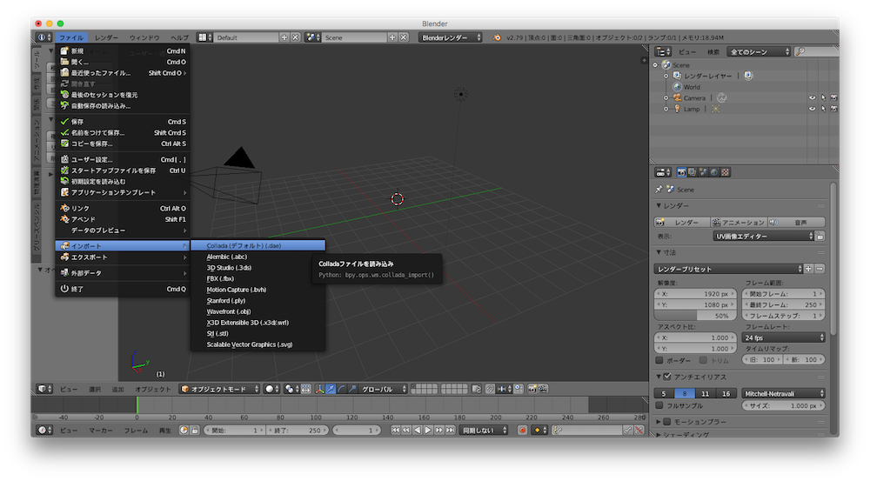
Task: Enable the ボーダー checkbox
Action: (659, 361)
